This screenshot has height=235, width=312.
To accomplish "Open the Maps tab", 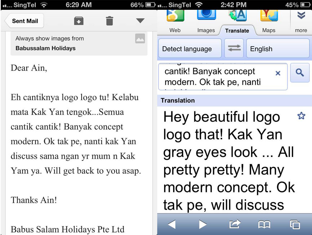I will point(269,22).
